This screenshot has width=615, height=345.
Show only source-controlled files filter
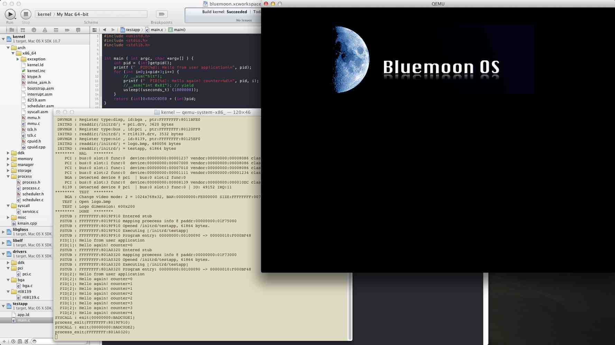coord(20,342)
